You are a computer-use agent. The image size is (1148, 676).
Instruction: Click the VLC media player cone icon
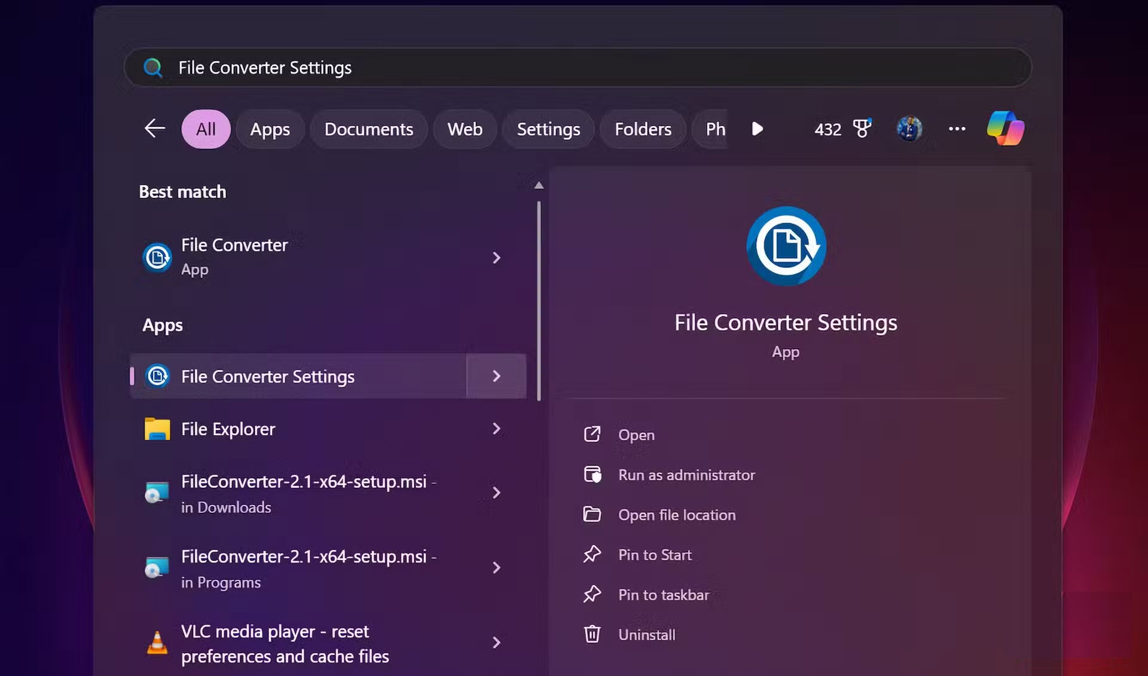coord(157,643)
